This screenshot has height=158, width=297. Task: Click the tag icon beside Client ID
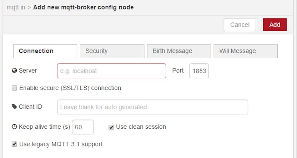click(14, 107)
